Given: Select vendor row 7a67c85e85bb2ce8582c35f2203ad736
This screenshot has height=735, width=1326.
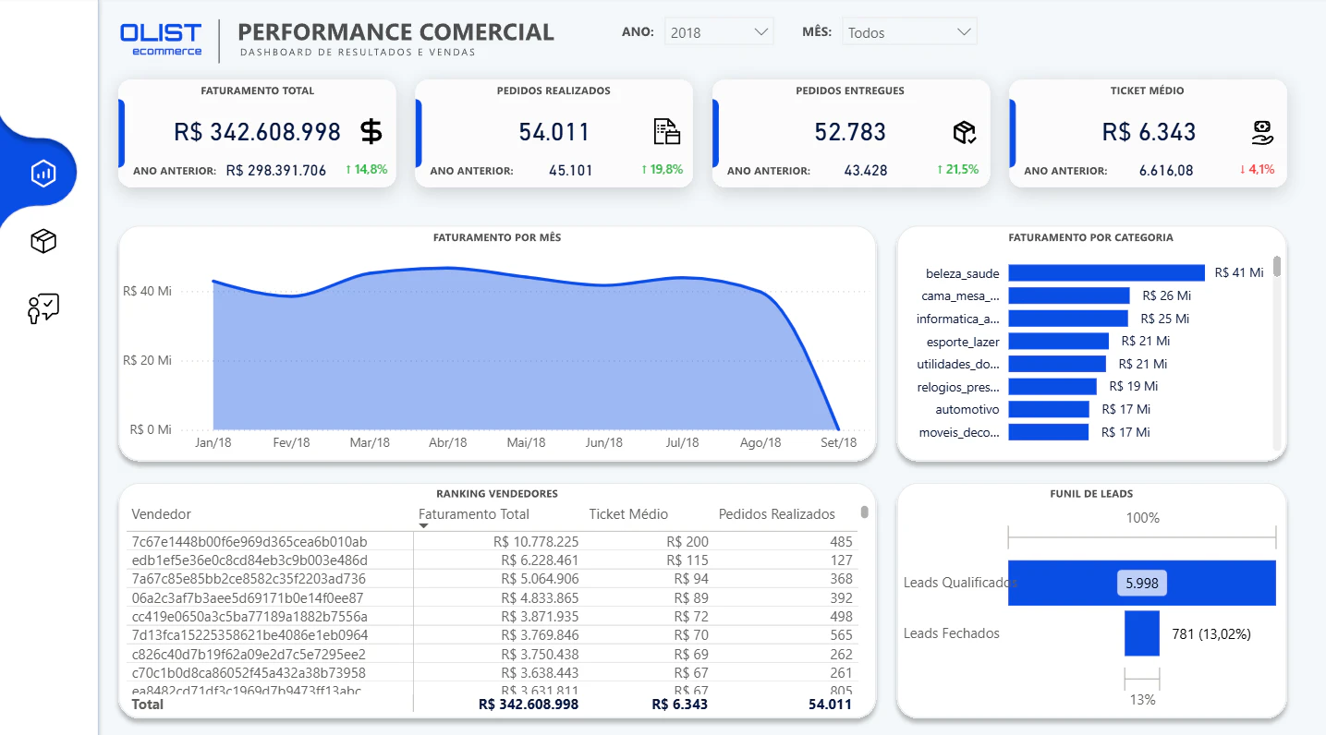Looking at the screenshot, I should 492,579.
